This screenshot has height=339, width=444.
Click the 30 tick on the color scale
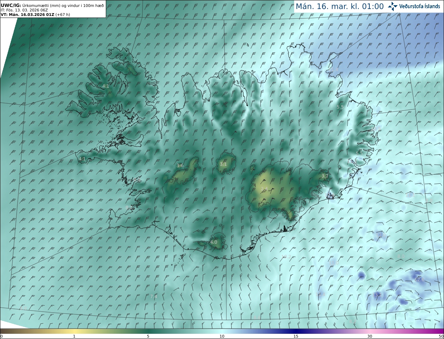[x=370, y=336]
